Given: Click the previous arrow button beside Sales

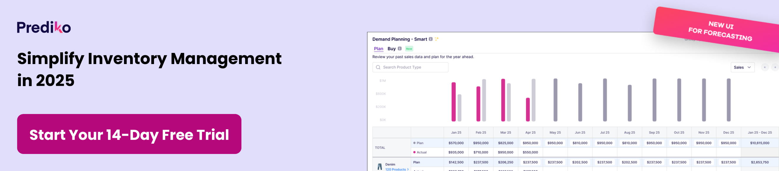Looking at the screenshot, I should coord(765,67).
